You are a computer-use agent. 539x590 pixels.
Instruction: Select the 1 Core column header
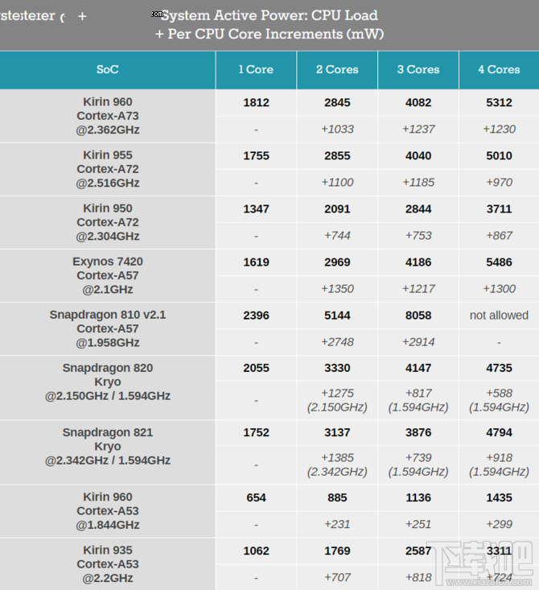click(x=256, y=70)
